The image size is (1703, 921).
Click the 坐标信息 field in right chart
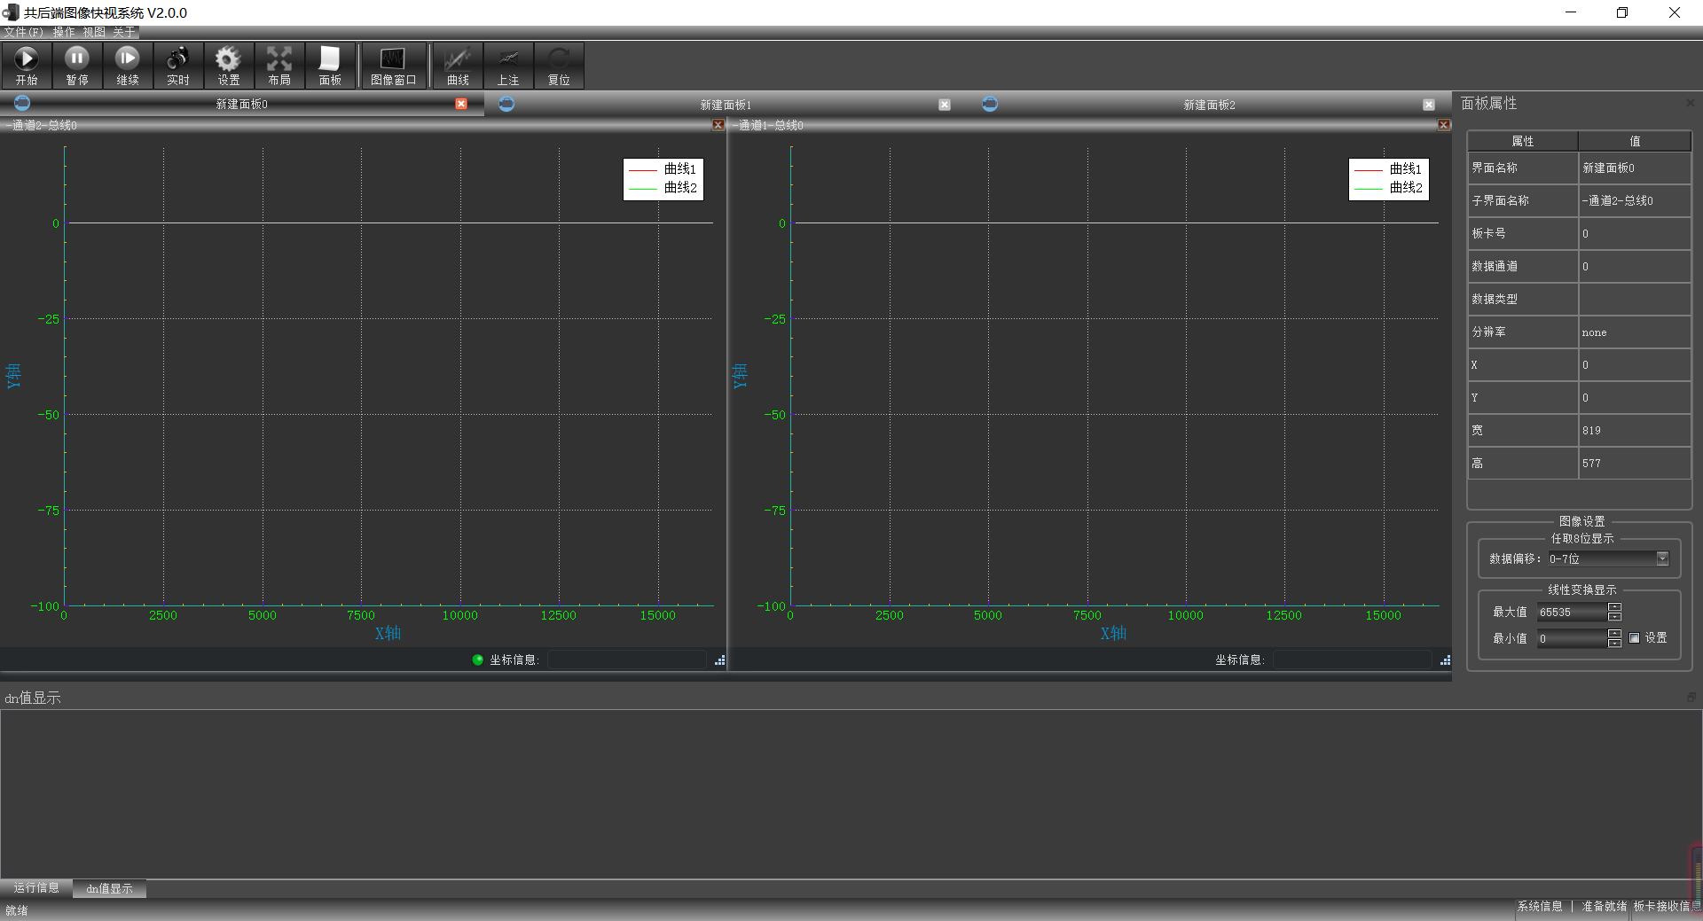[x=1353, y=660]
